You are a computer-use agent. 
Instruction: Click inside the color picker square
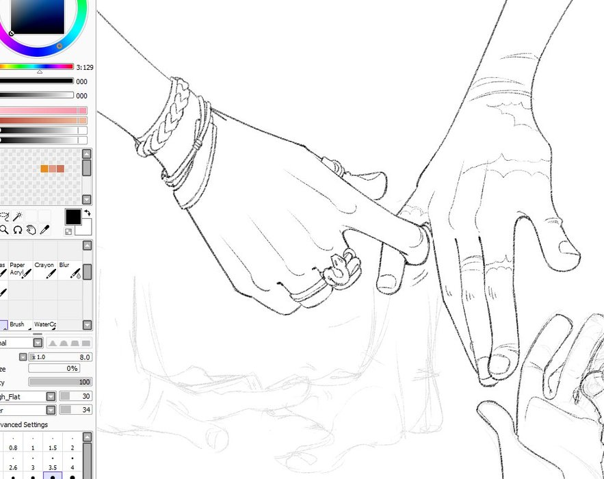pos(38,17)
